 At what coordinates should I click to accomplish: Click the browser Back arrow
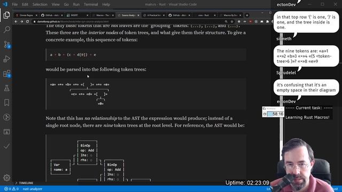16,21
